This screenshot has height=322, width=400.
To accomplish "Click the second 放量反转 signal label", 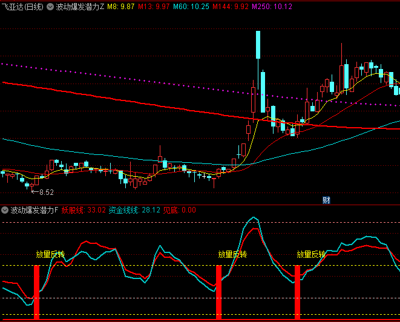I will [x=232, y=254].
